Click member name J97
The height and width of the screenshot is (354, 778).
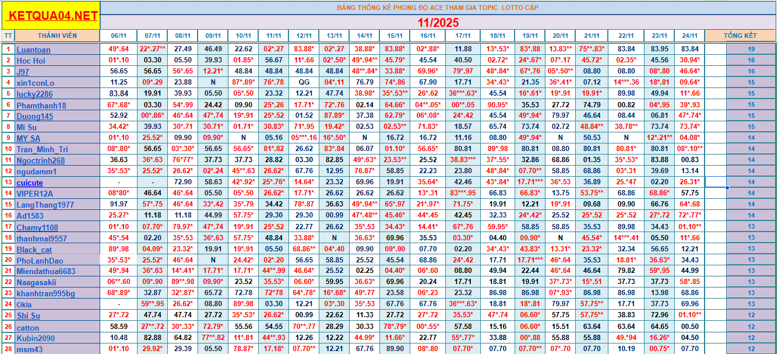[23, 72]
